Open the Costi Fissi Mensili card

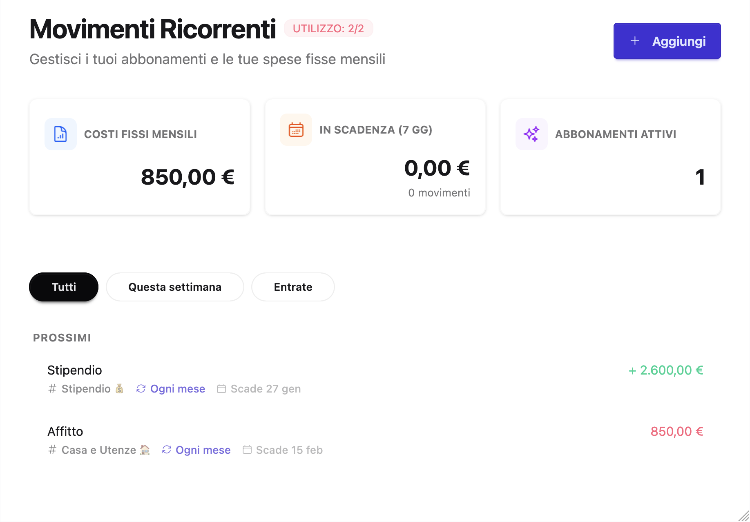click(140, 157)
